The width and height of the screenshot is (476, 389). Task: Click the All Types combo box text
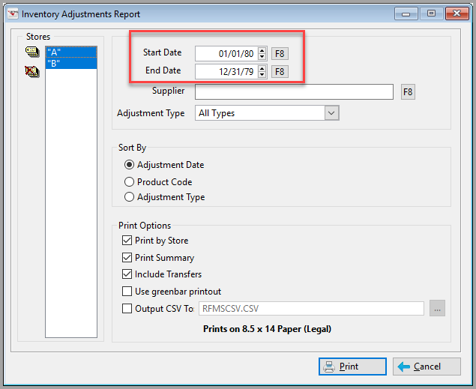(x=217, y=113)
